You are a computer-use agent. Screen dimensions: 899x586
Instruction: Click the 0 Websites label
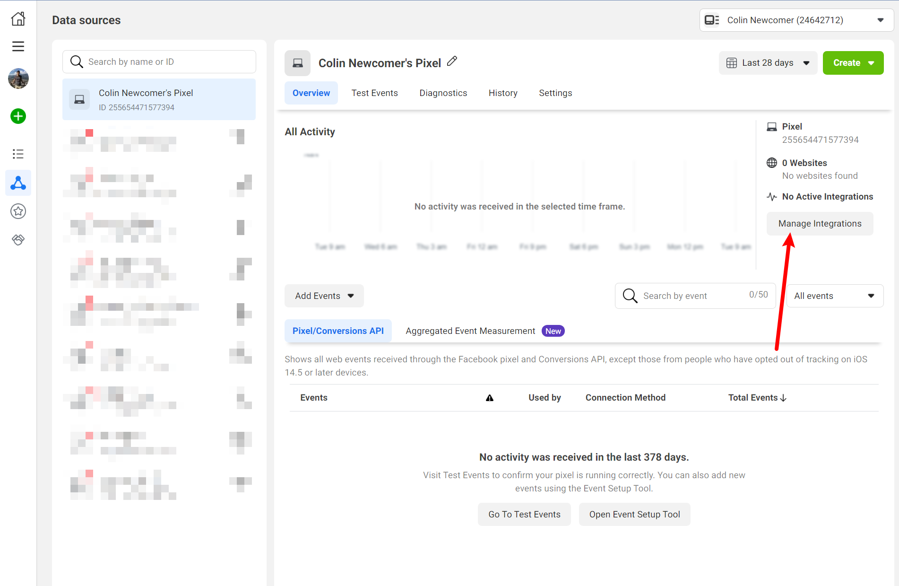click(x=804, y=163)
